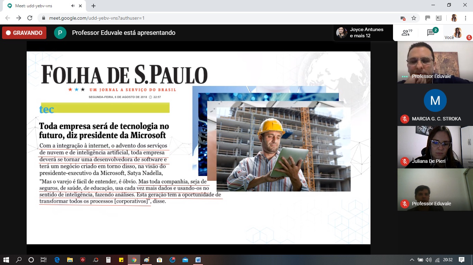Open Microsoft Word from the taskbar
Viewport: 473px width, 265px height.
click(198, 260)
